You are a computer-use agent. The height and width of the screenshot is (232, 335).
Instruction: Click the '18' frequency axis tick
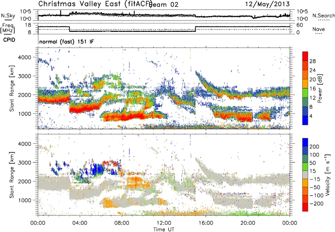[x=28, y=25]
